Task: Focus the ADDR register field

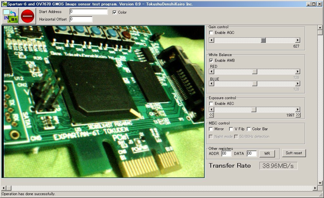Action: pos(226,154)
